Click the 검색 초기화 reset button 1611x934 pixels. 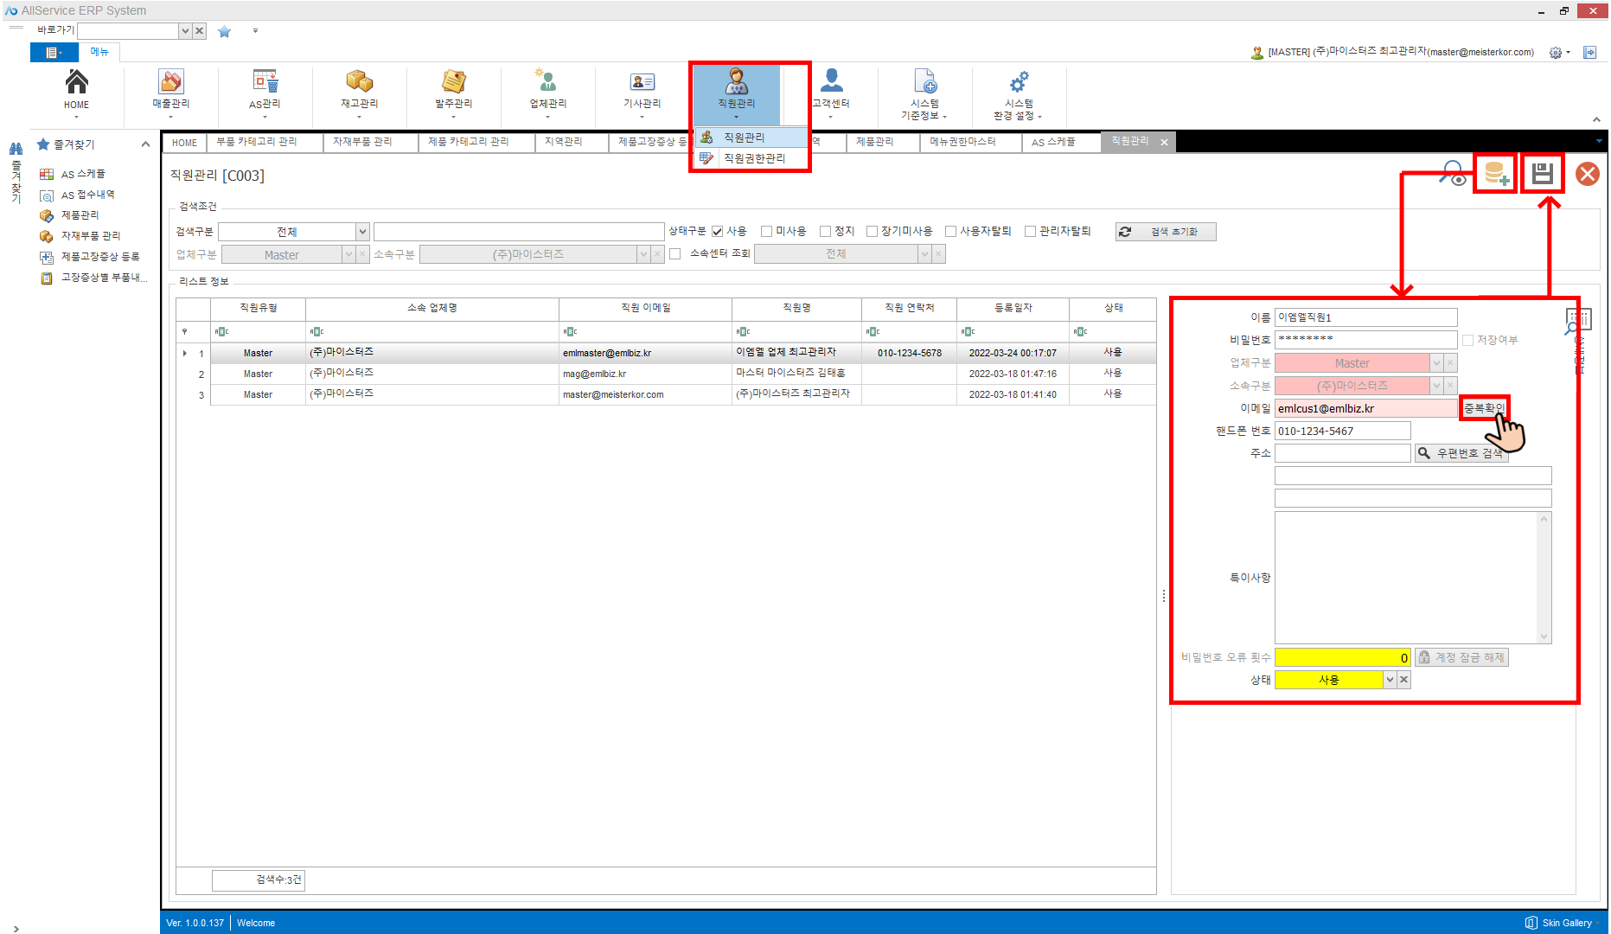tap(1166, 232)
